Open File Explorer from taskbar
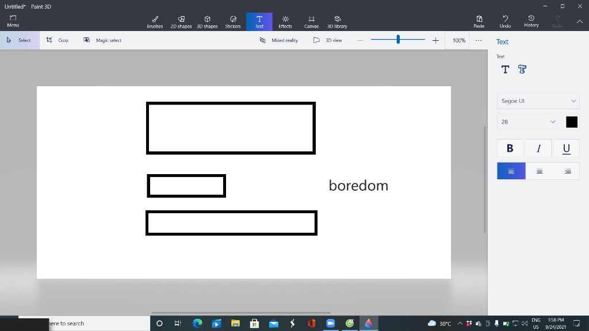 (235, 323)
